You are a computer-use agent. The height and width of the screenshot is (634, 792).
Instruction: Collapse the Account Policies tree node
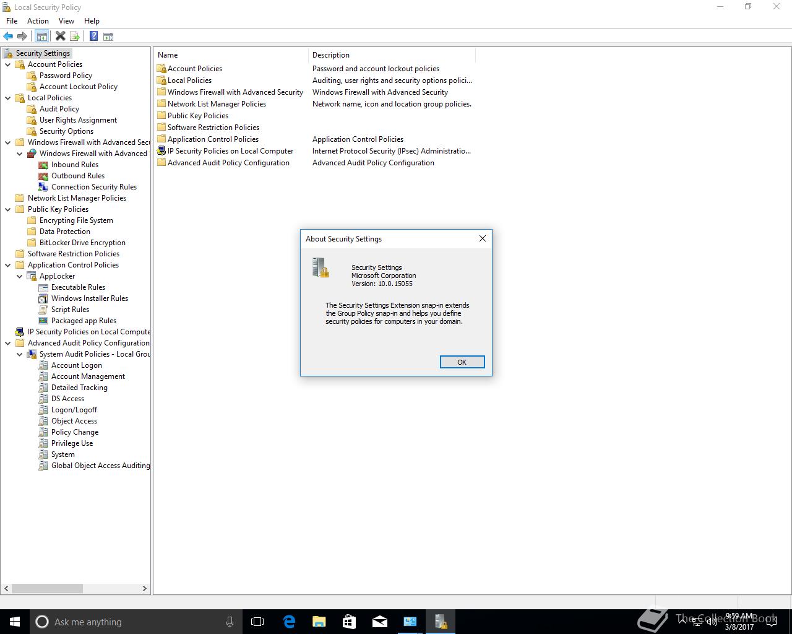[x=8, y=64]
